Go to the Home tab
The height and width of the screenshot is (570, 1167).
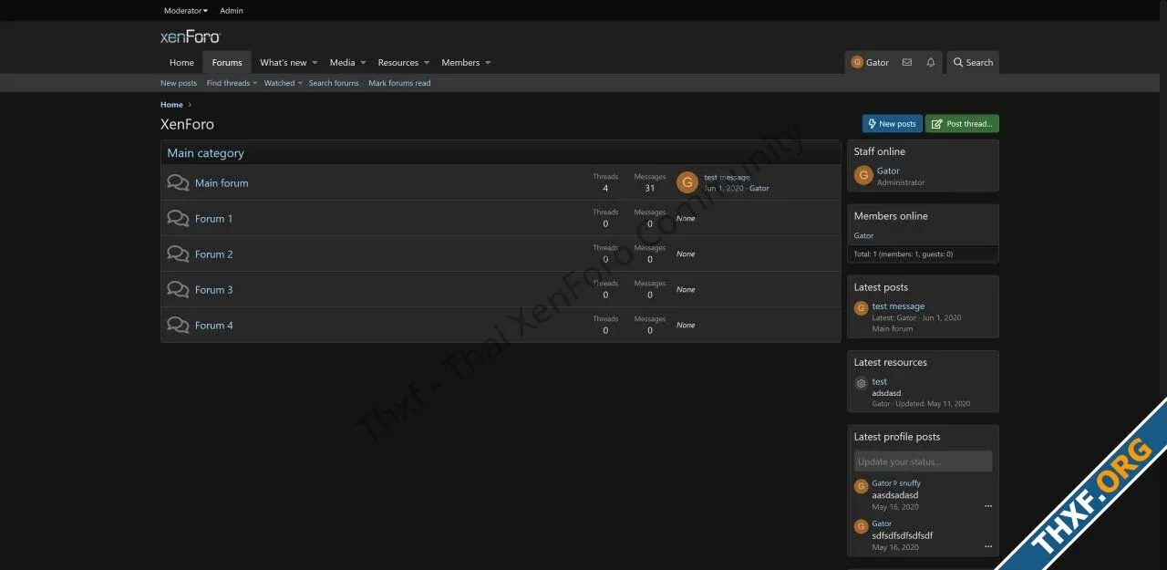181,63
